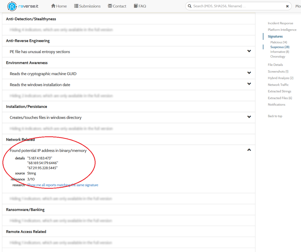Screen dimensions: 301x252
Task: Click the FAQ book icon
Action: point(136,6)
